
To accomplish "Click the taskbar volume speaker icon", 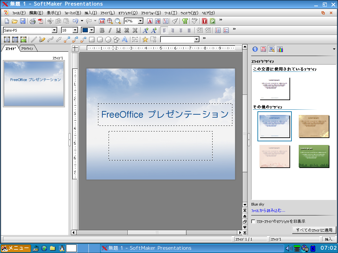I will click(289, 248).
